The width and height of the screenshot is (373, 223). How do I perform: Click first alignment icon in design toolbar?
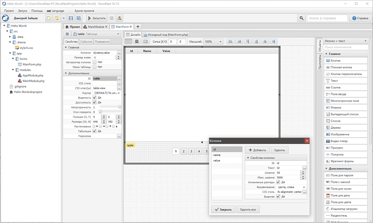(x=230, y=41)
